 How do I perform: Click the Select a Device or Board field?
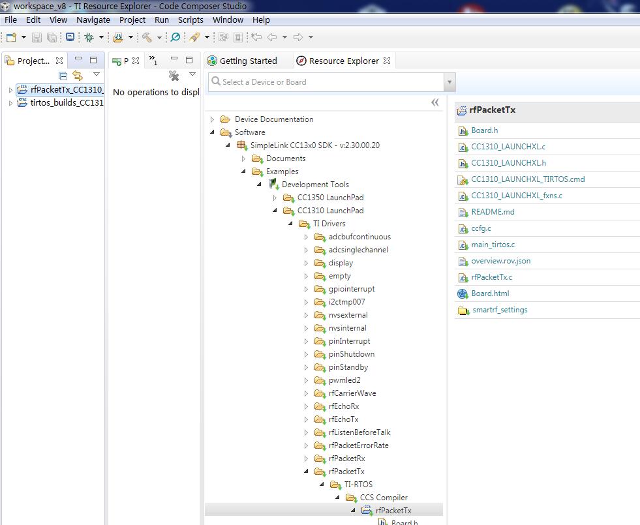(326, 82)
